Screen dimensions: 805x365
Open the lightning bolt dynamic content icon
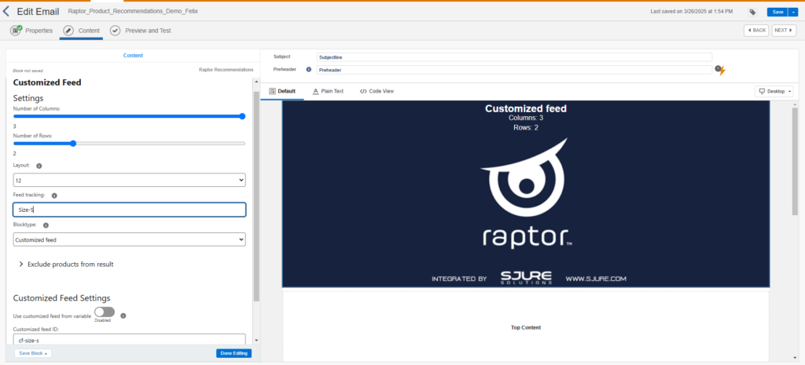click(x=721, y=70)
